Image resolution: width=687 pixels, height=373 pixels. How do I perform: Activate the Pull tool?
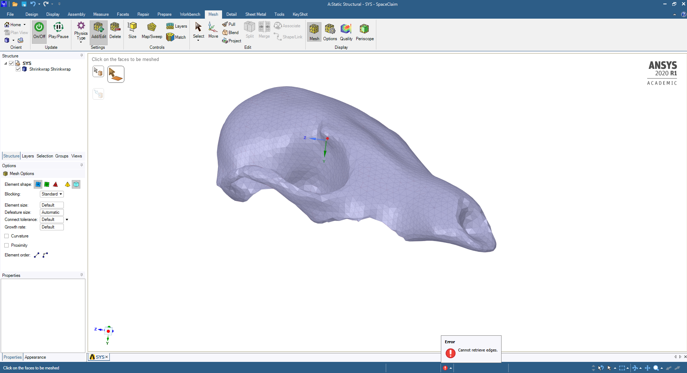coord(229,24)
